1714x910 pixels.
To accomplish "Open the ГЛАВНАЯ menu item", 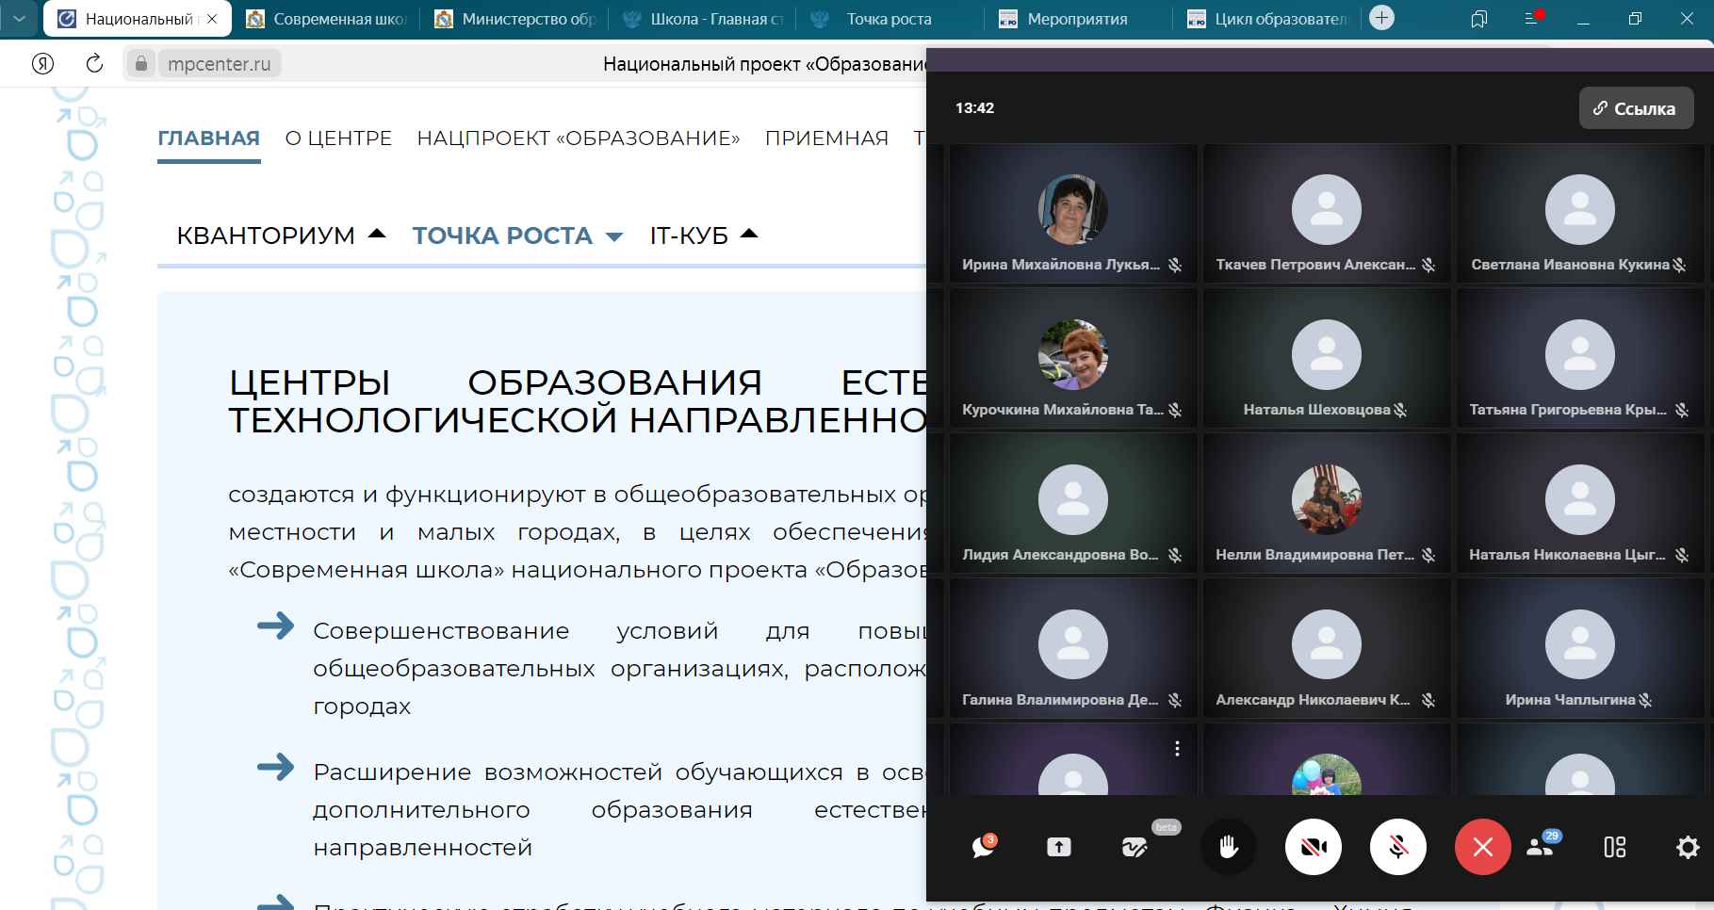I will tap(209, 138).
